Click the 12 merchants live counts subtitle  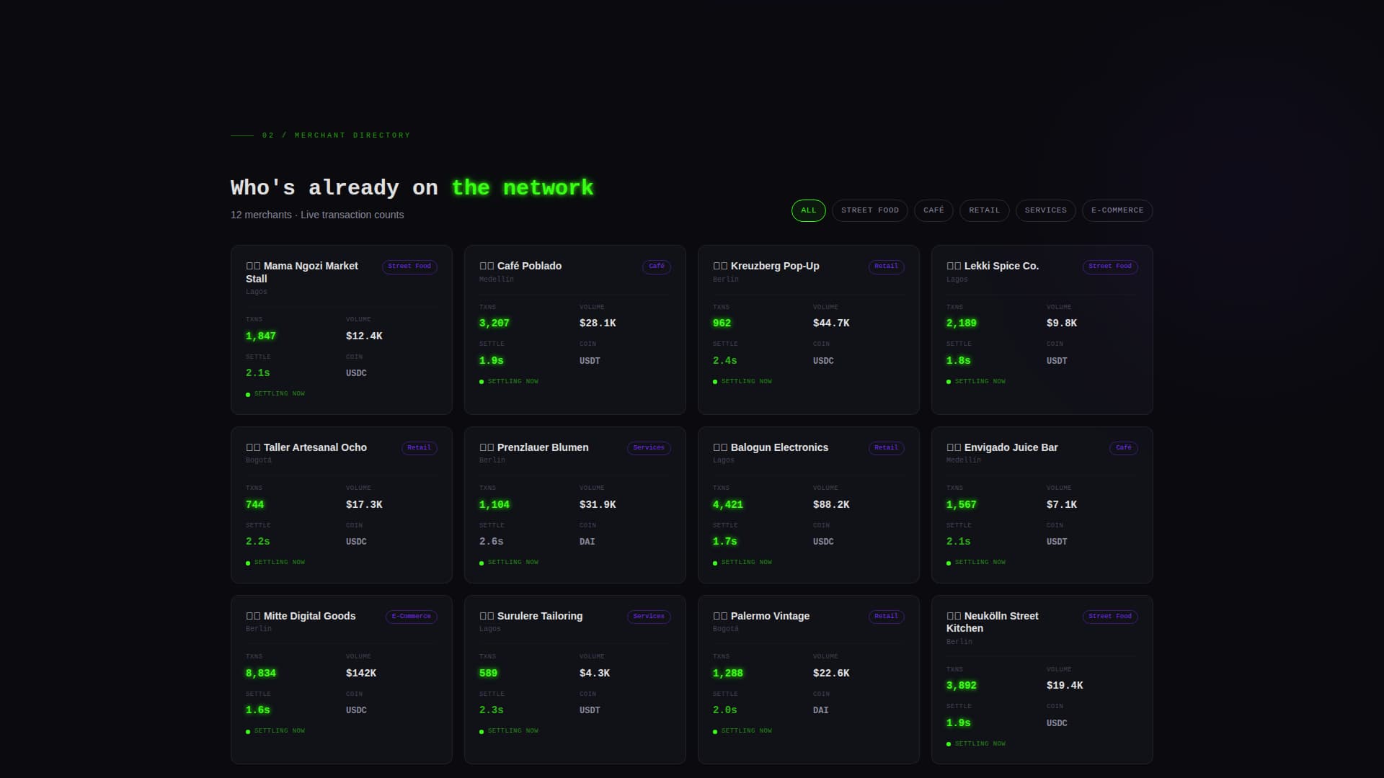pyautogui.click(x=317, y=215)
